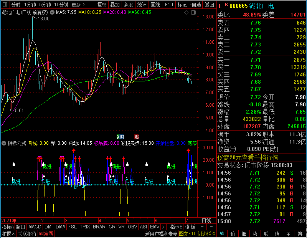Select the DMA indicator tab
The width and height of the screenshot is (307, 238).
60,227
